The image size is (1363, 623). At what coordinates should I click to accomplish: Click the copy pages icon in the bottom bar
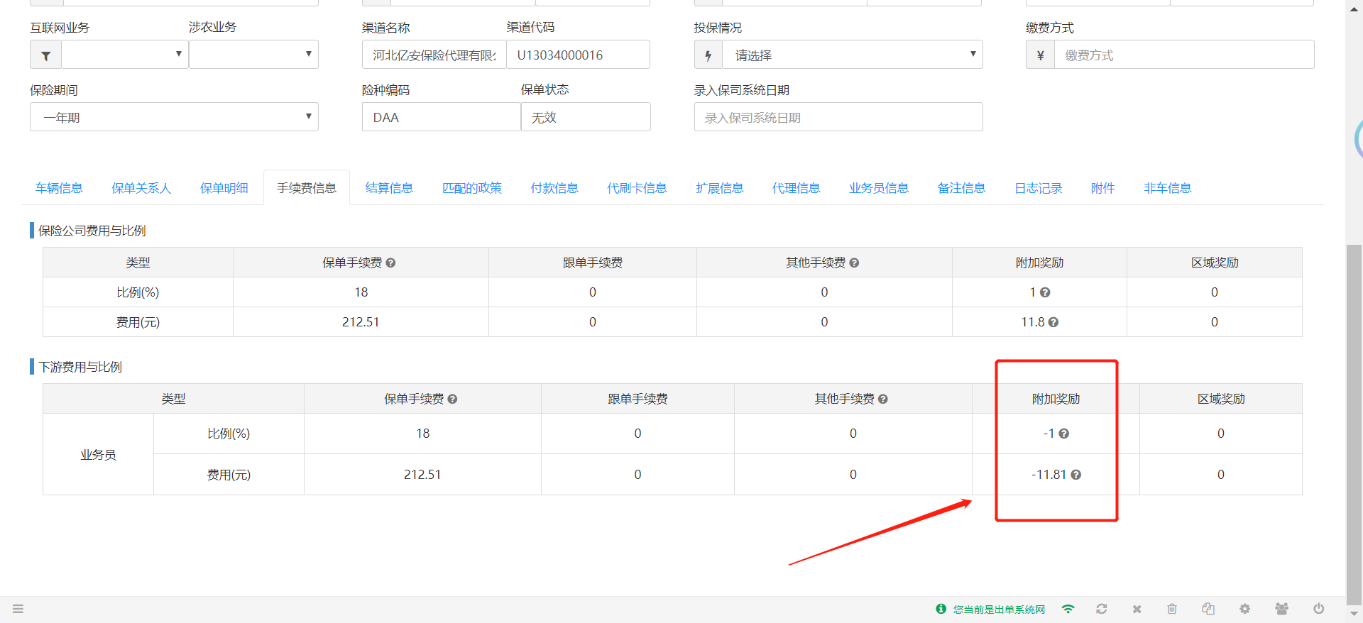tap(1208, 609)
